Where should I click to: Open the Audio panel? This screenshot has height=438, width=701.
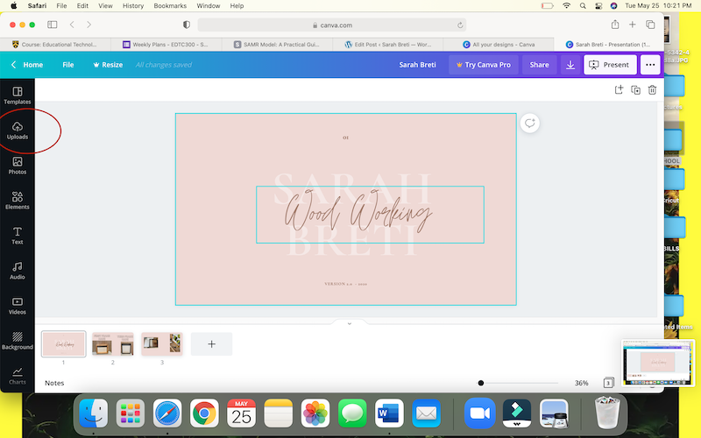[x=17, y=271]
